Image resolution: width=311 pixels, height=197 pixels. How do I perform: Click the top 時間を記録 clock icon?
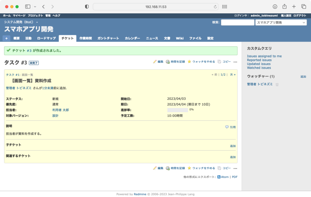168,62
